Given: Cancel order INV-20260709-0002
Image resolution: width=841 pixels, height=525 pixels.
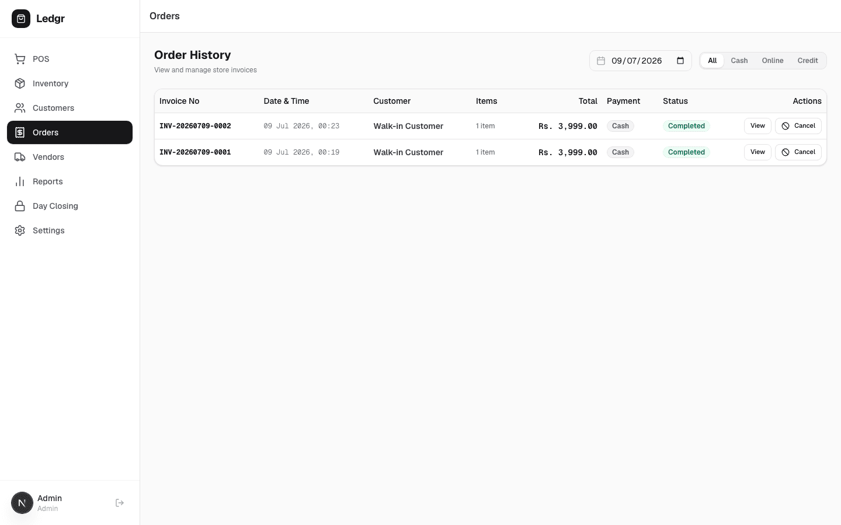Looking at the screenshot, I should [798, 126].
